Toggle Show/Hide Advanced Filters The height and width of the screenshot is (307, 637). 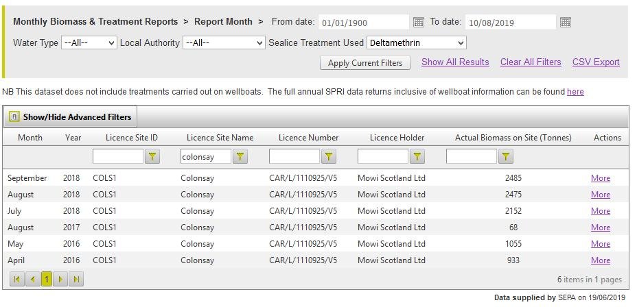70,117
